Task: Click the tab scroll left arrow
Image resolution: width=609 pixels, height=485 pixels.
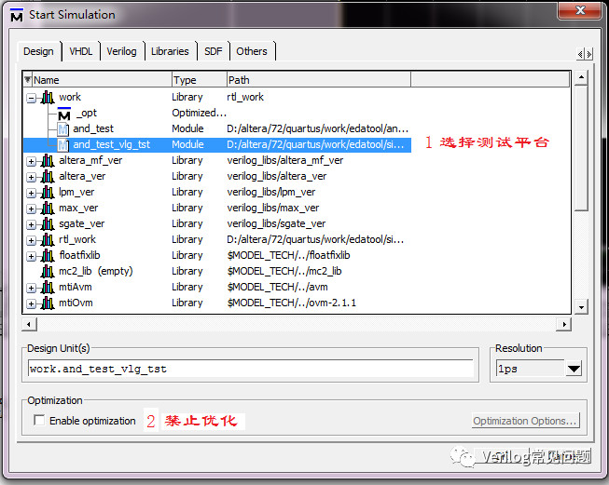Action: [x=580, y=54]
